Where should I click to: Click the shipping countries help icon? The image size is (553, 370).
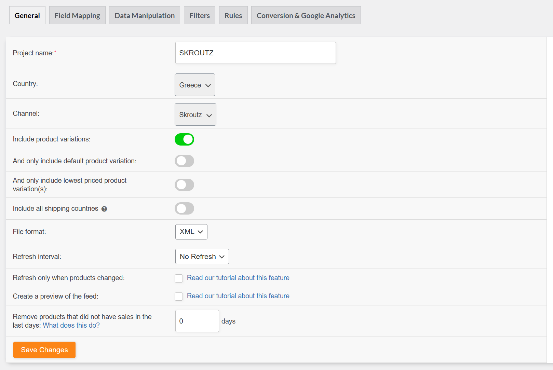pyautogui.click(x=104, y=209)
